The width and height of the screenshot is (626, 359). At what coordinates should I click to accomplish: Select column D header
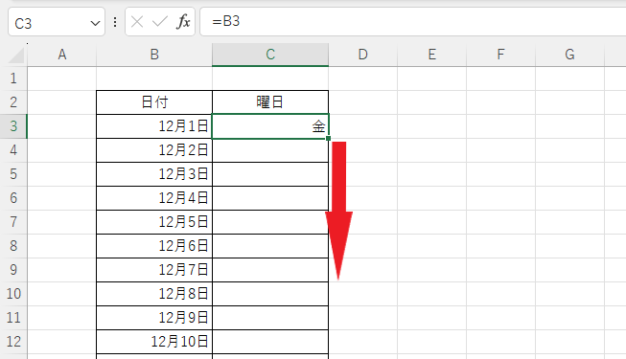363,55
